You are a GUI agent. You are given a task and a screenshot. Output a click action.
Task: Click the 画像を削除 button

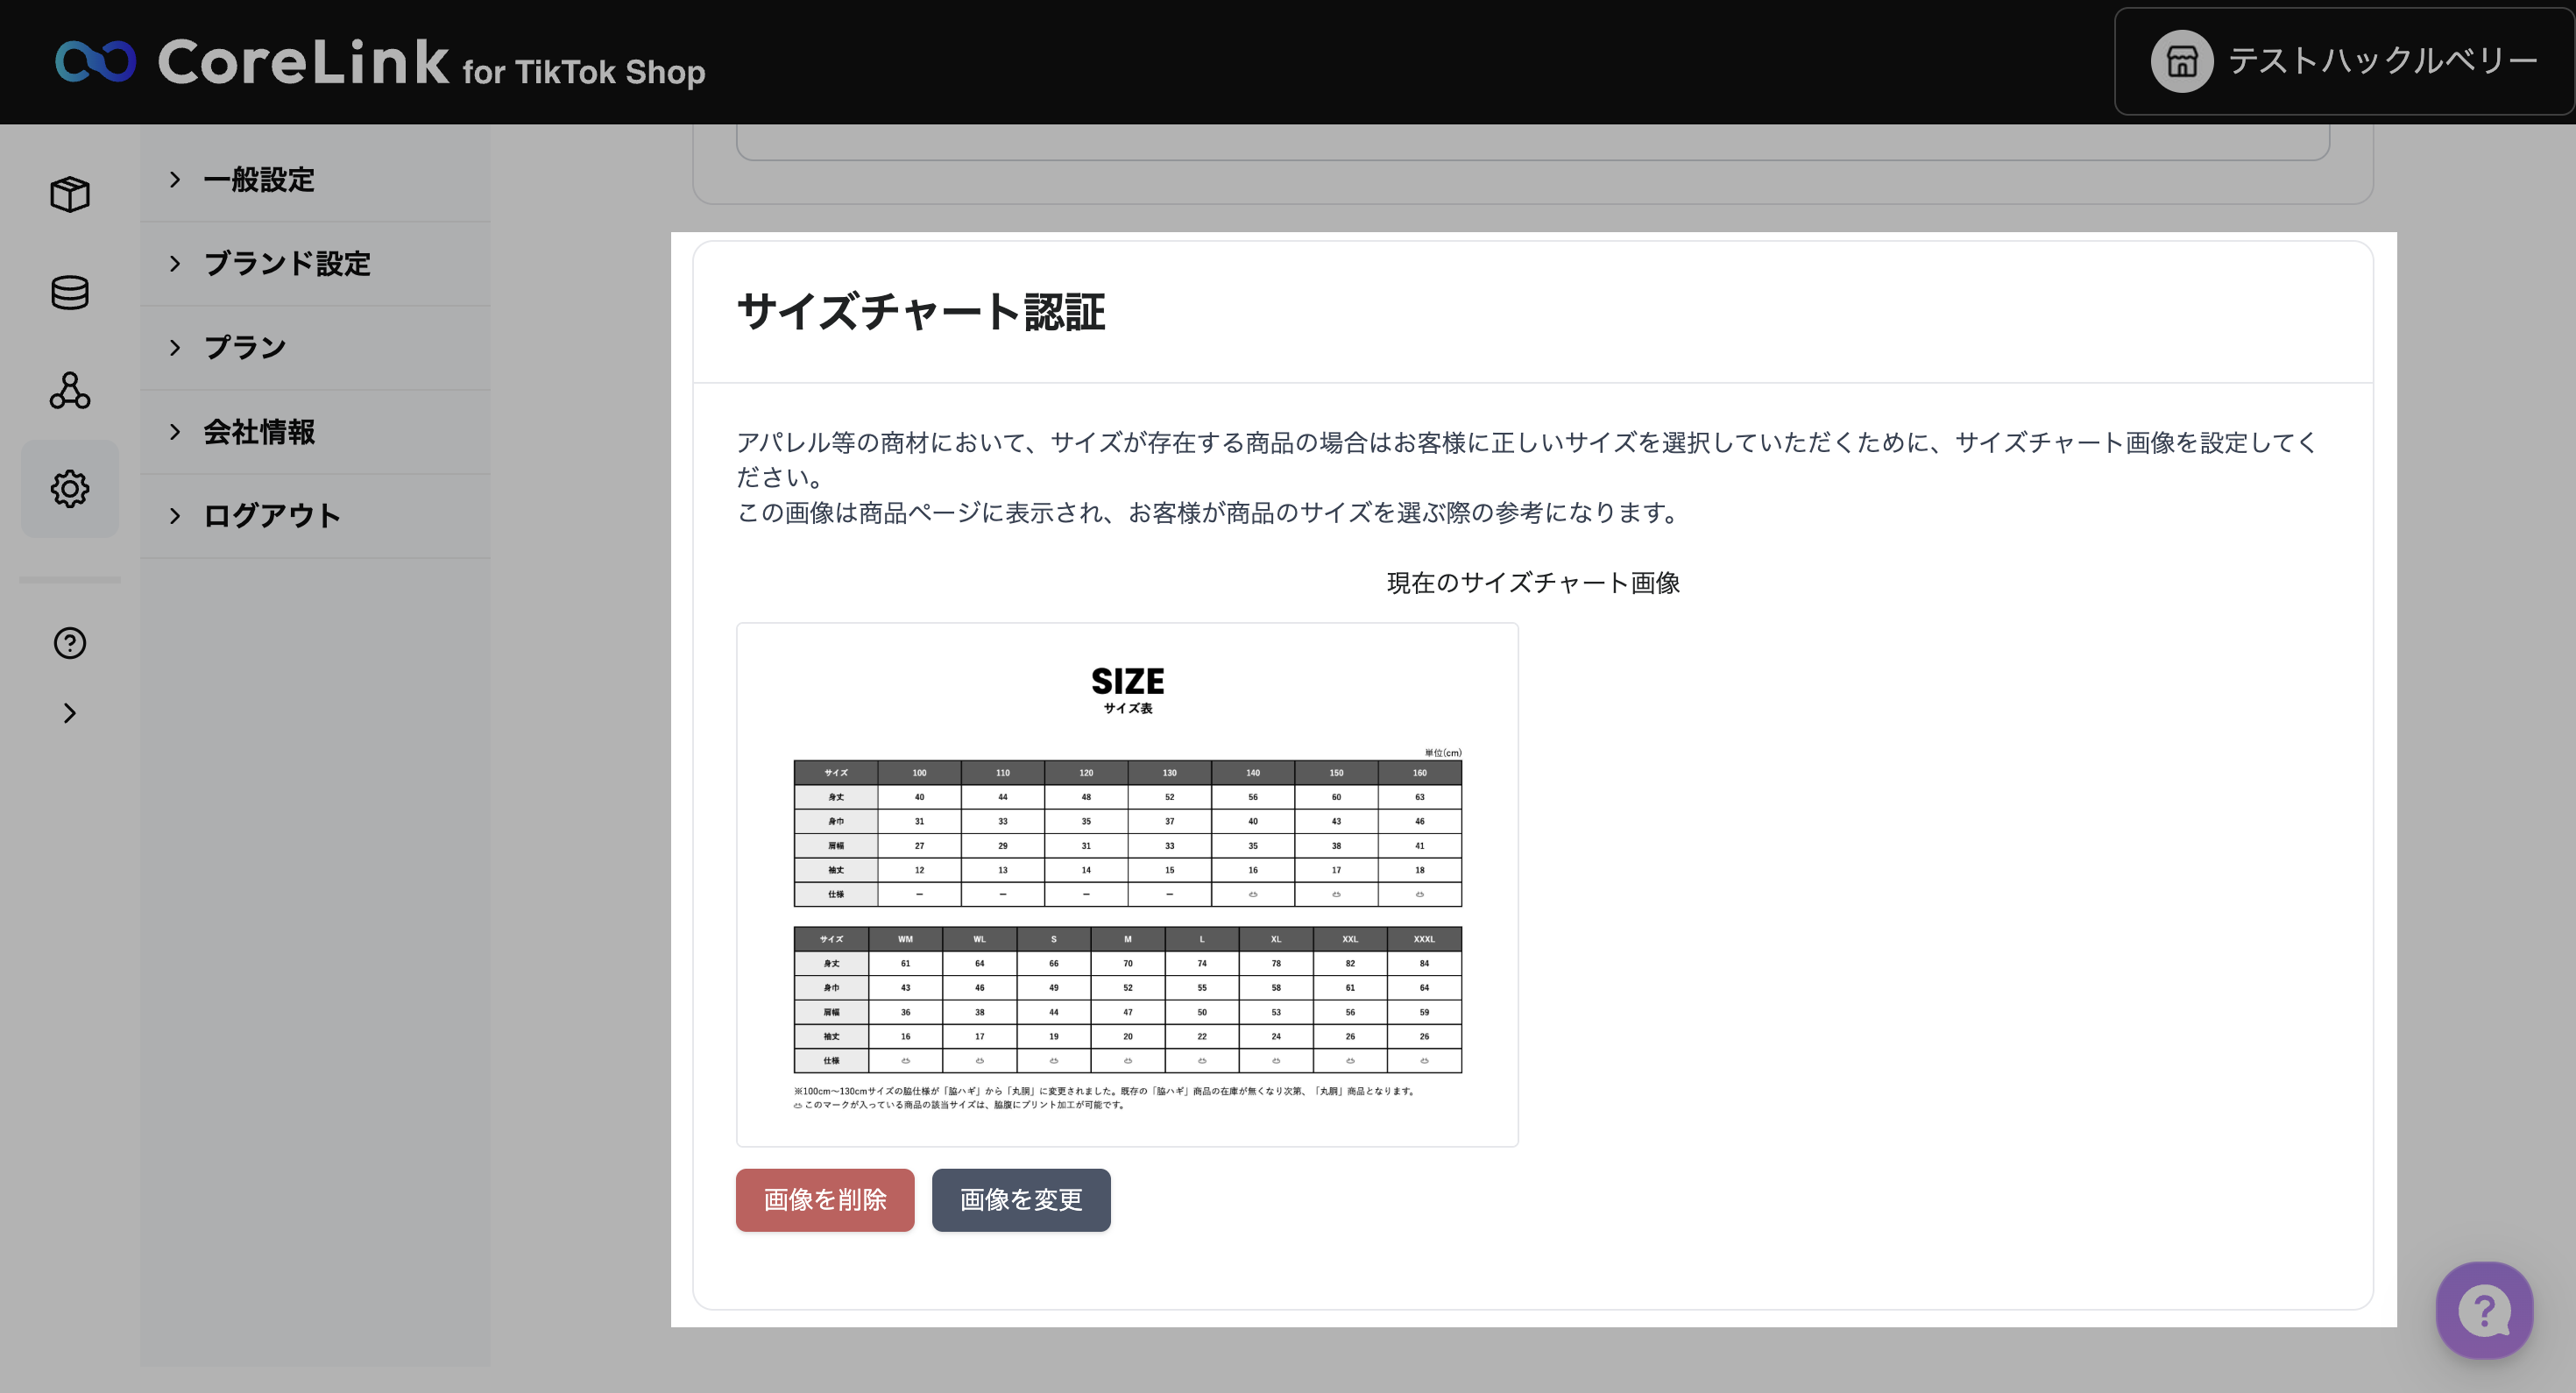(x=824, y=1199)
